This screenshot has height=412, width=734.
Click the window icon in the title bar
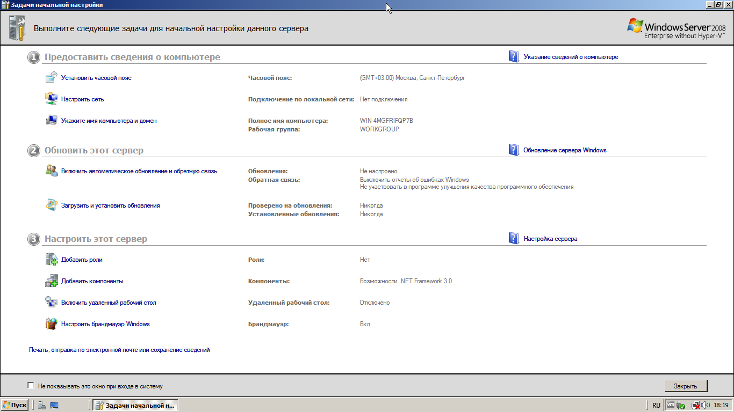click(5, 5)
